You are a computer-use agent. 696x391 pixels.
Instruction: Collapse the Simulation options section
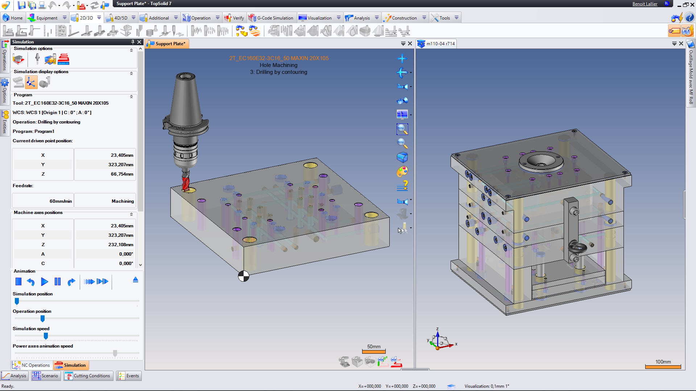click(x=131, y=50)
